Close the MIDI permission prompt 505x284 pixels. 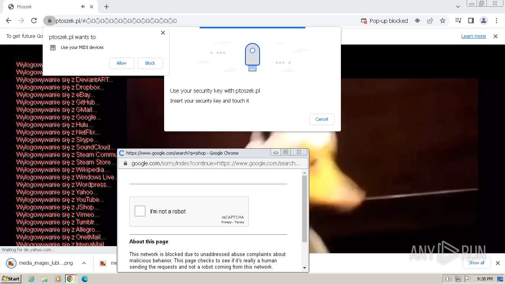(163, 33)
